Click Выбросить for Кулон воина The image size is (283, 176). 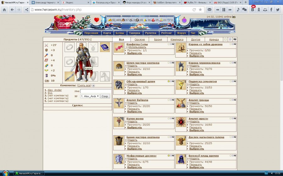coord(135,127)
